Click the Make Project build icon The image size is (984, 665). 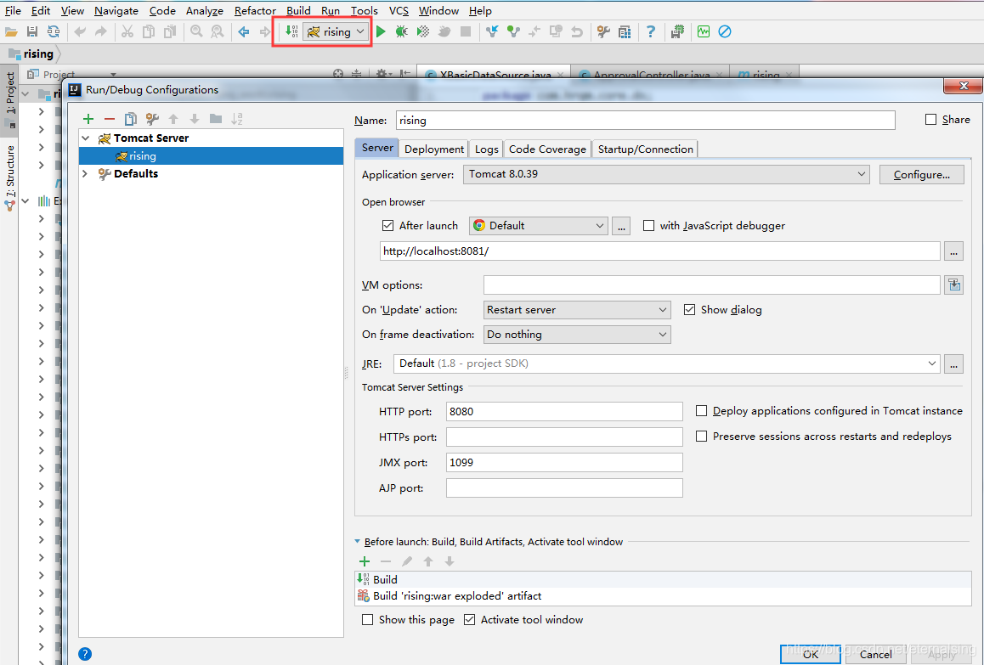click(291, 31)
